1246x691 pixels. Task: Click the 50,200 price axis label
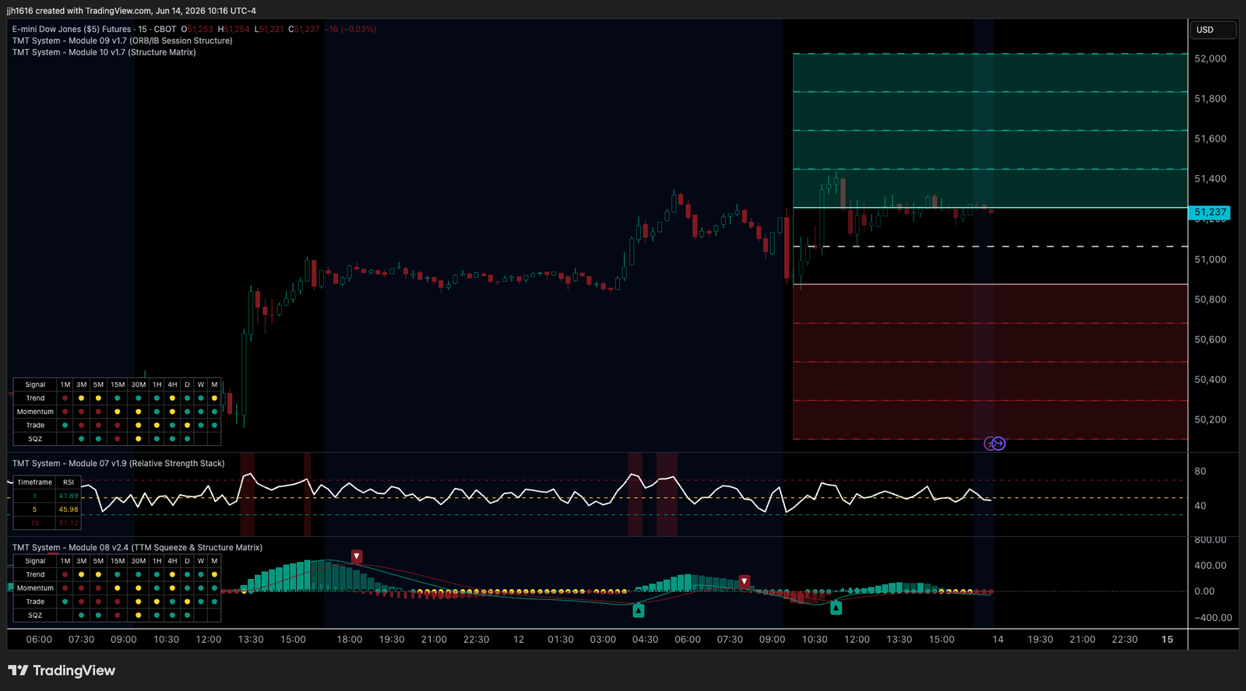1210,419
